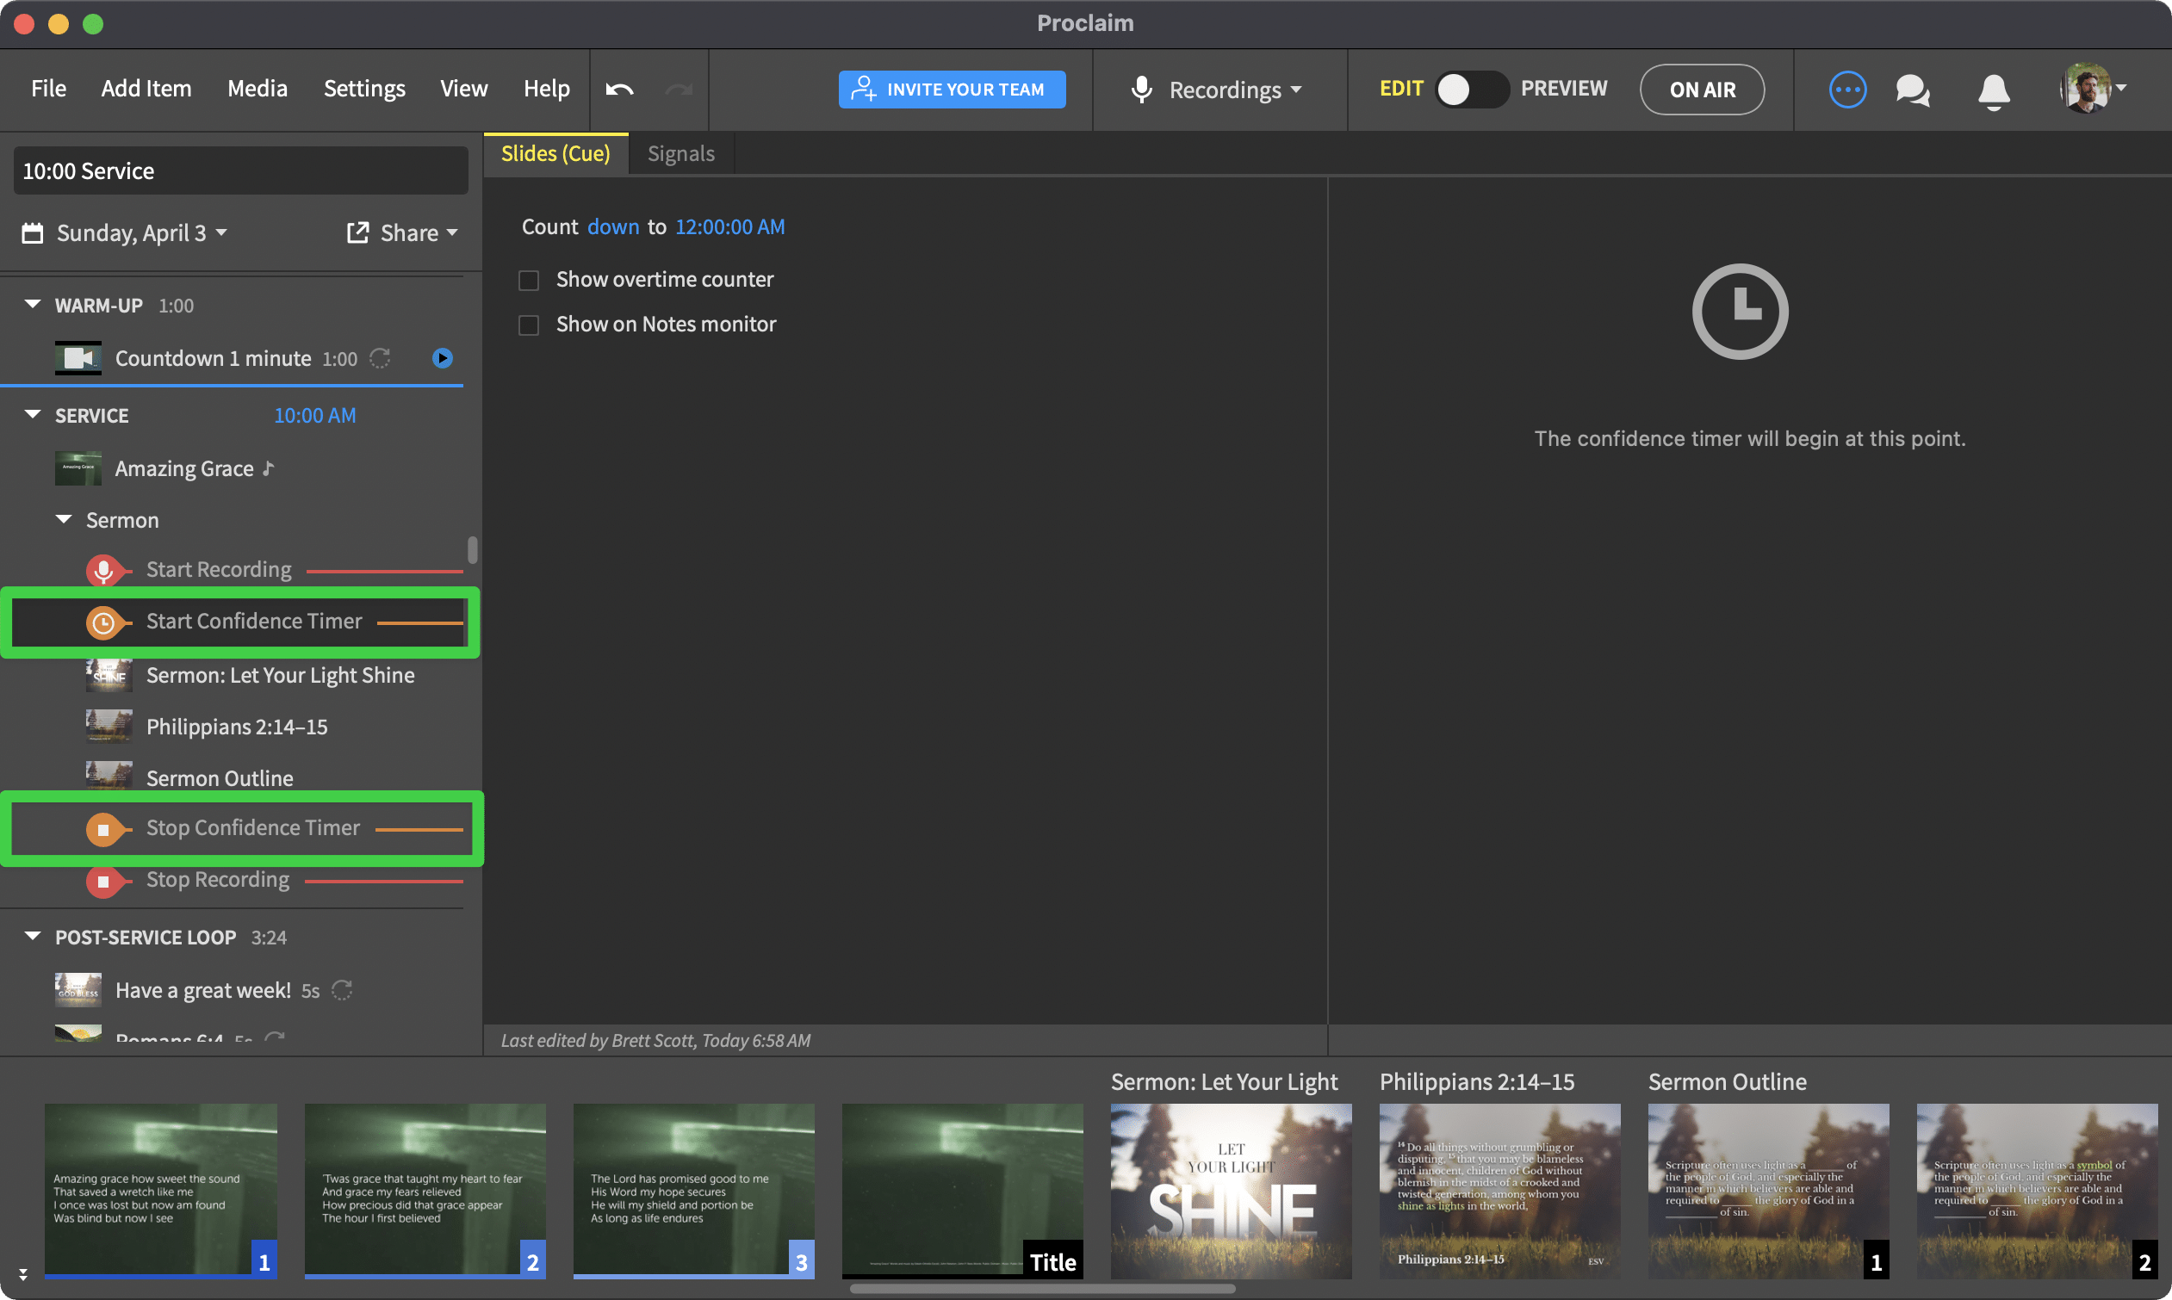The height and width of the screenshot is (1300, 2172).
Task: Click the PREVIEW label
Action: (1564, 89)
